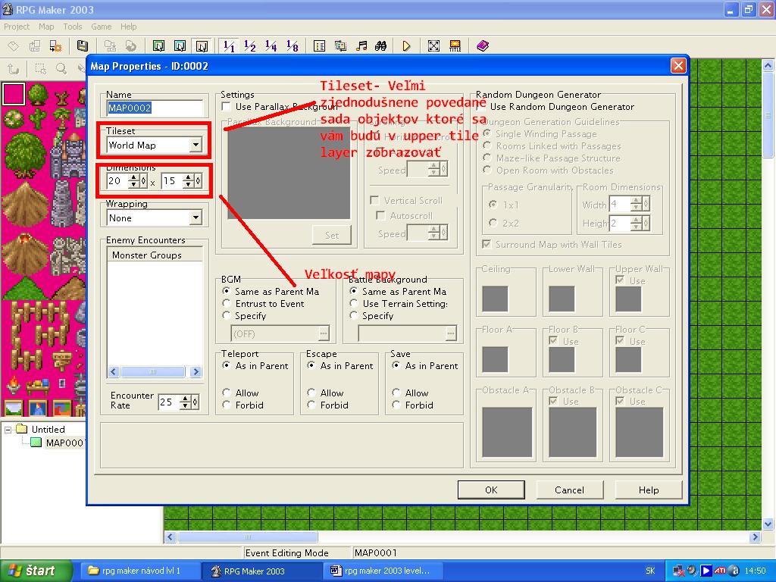Open the Game menu
Viewport: 776px width, 582px height.
102,27
